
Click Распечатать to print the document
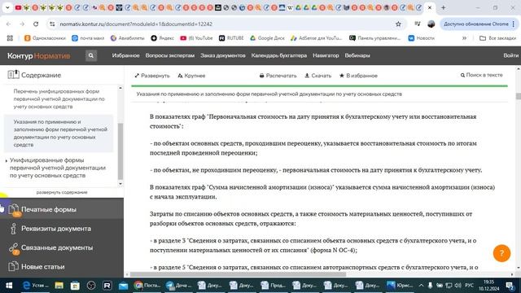[x=278, y=76]
